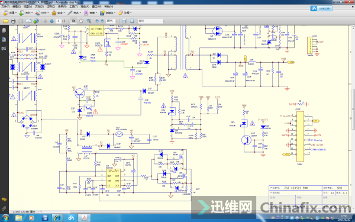Click the Comment (注释) button
The image size is (355, 222).
[x=125, y=13]
